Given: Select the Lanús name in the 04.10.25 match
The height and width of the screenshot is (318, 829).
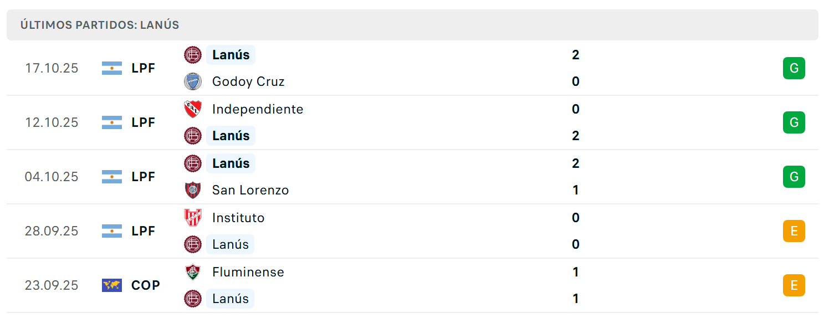Looking at the screenshot, I should (x=231, y=163).
